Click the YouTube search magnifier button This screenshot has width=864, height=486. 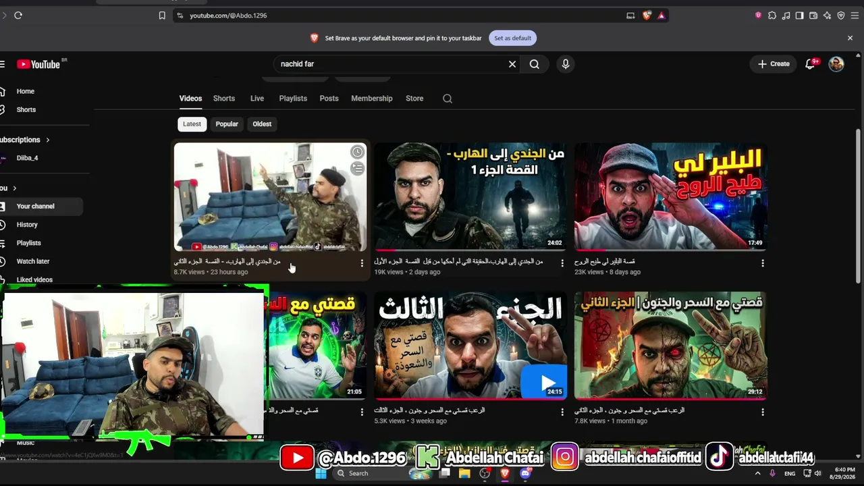[535, 64]
